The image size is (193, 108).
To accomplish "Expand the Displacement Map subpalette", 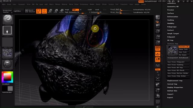I will coord(175,81).
